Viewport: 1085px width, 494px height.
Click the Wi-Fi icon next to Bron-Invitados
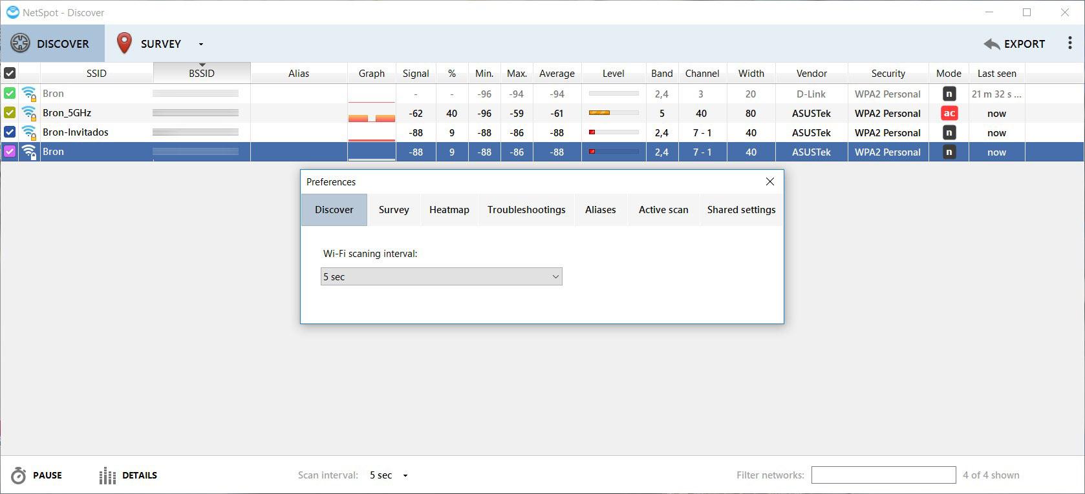29,133
